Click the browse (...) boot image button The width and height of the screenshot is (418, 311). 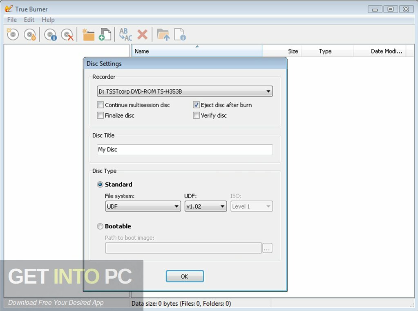(x=267, y=248)
